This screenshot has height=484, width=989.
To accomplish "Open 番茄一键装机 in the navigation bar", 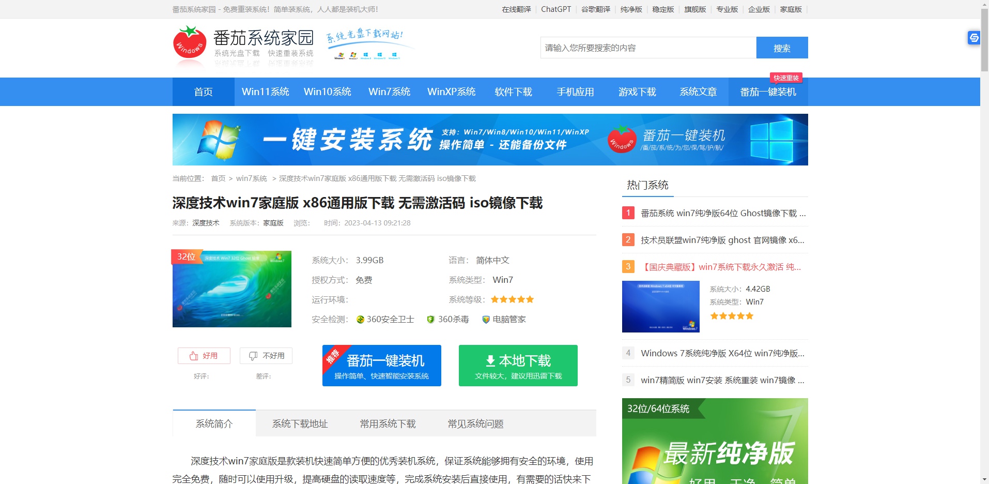I will [768, 92].
